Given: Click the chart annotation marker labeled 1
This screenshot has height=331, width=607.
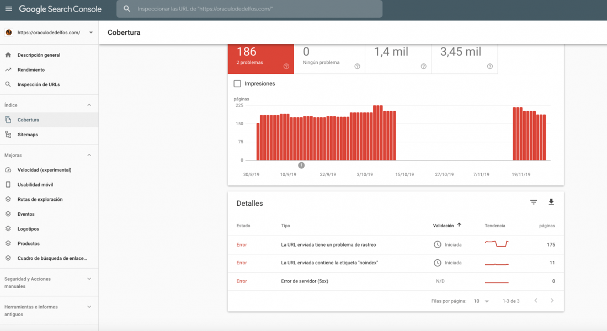Looking at the screenshot, I should click(301, 165).
